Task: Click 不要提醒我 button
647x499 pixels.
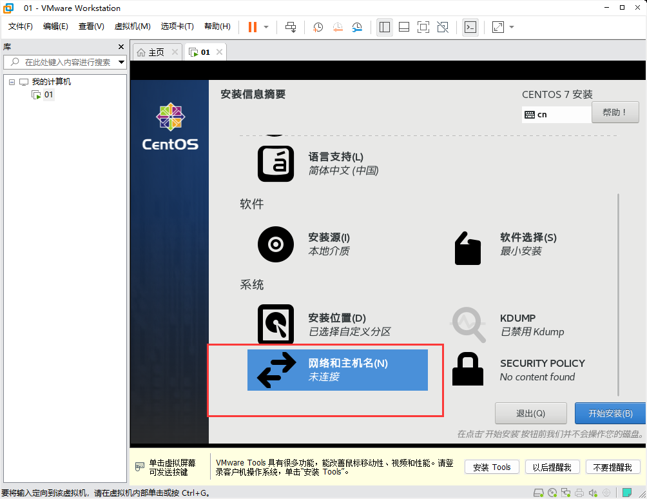Action: tap(612, 467)
